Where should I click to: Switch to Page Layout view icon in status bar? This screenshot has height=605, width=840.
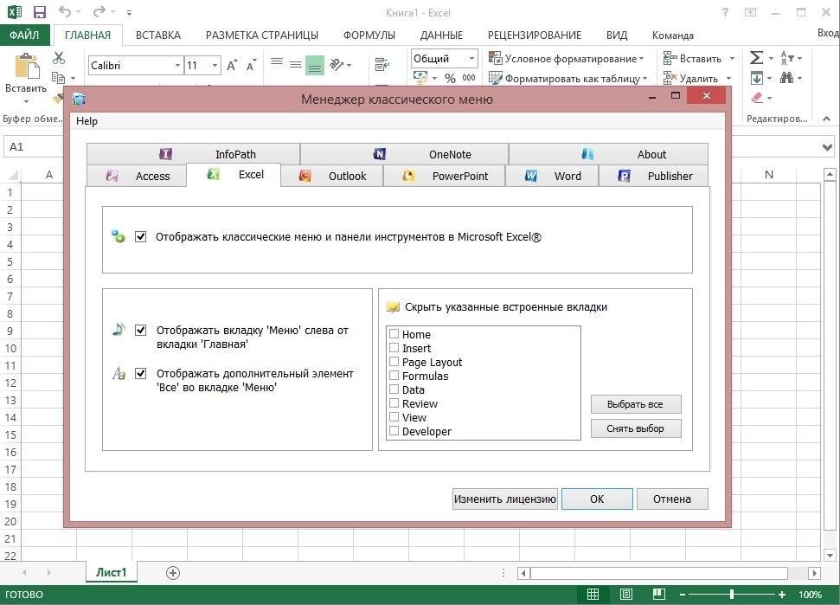pos(625,595)
